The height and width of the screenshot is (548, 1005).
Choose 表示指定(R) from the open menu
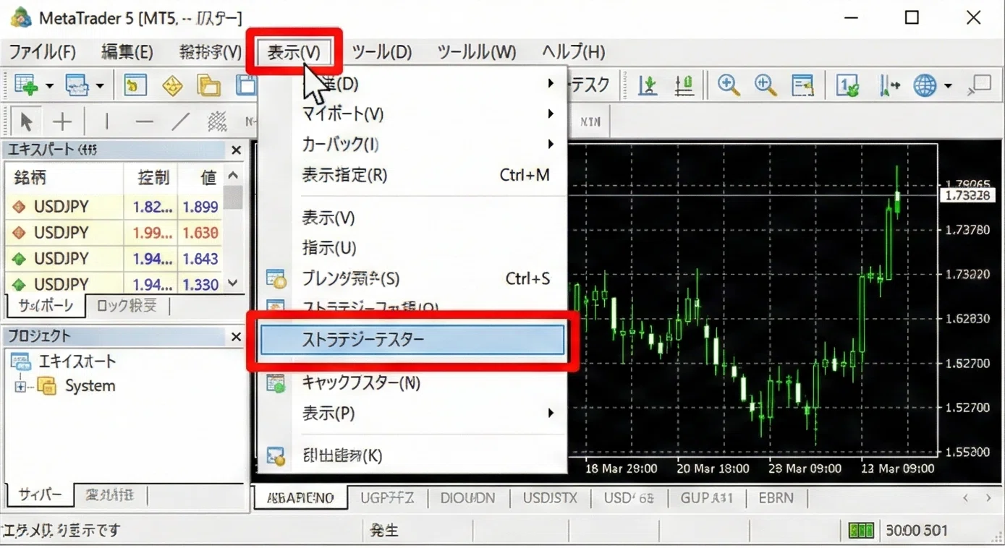(x=412, y=175)
